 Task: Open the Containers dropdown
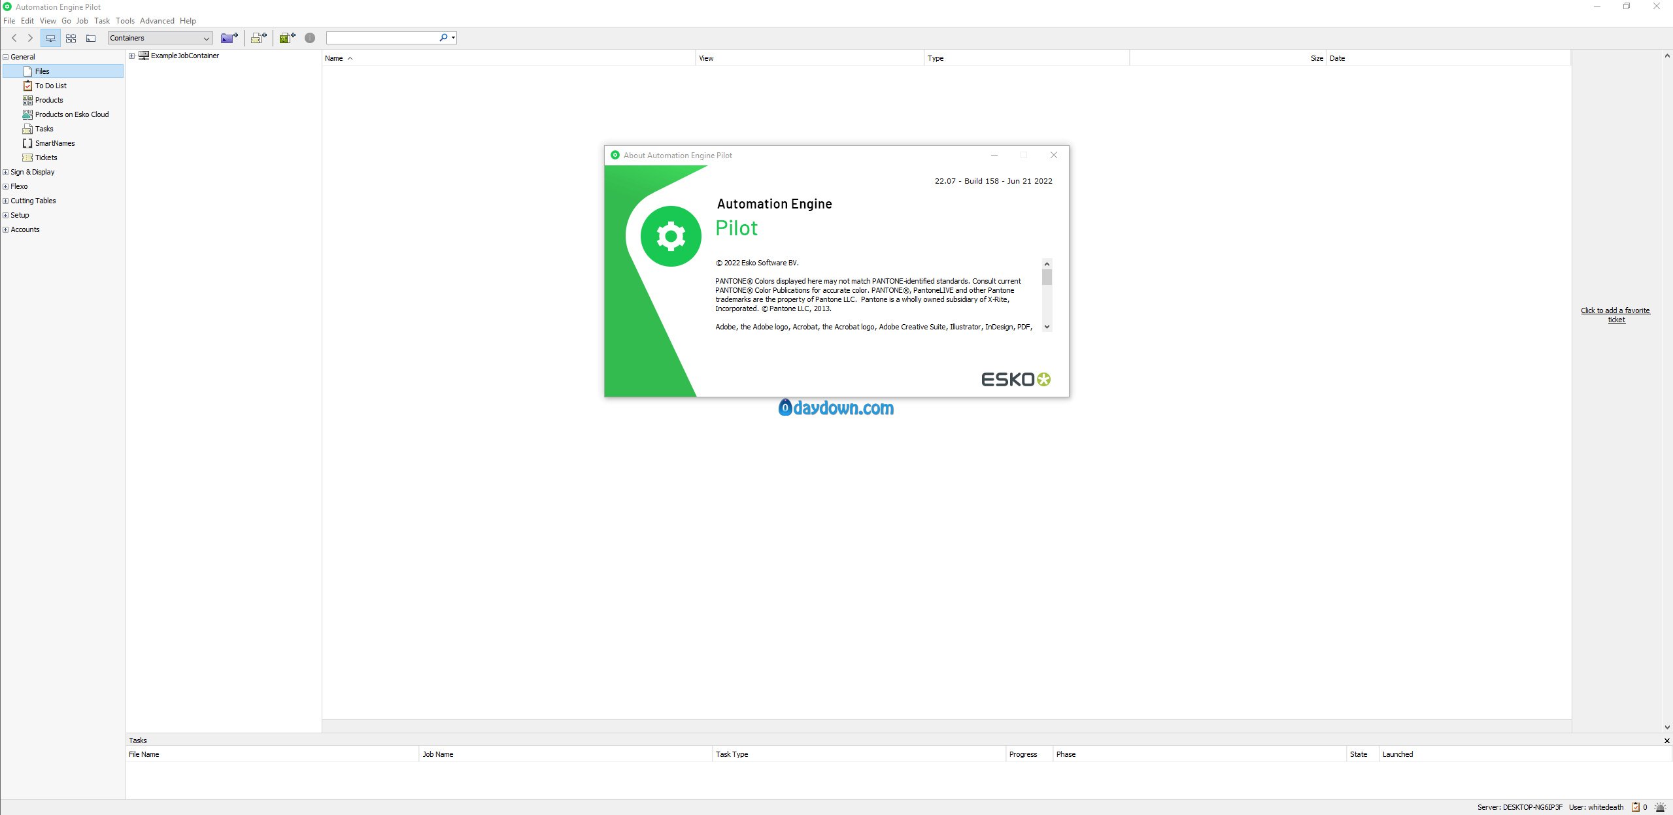click(x=160, y=38)
